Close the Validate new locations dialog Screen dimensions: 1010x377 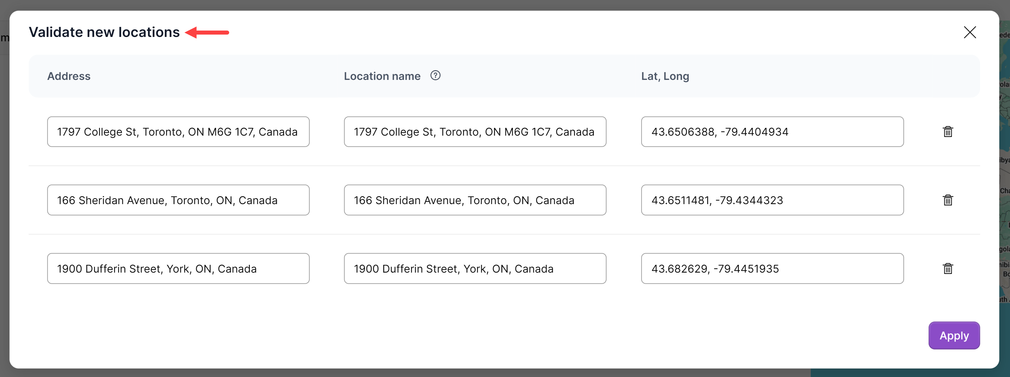[970, 33]
